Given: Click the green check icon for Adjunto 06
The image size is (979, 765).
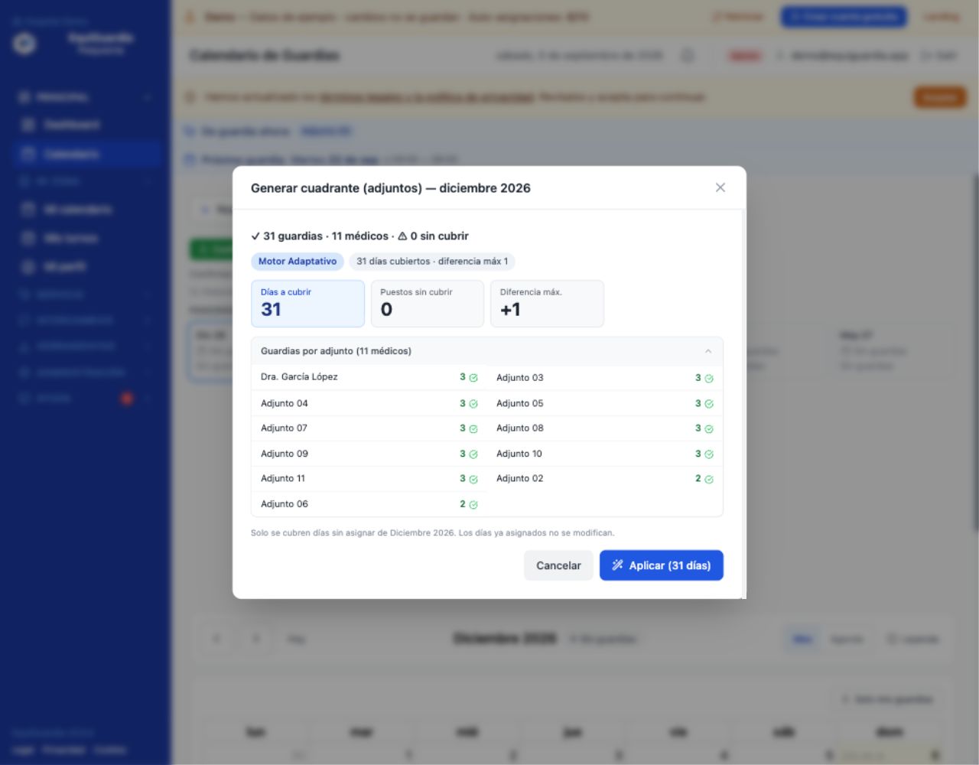Looking at the screenshot, I should 473,505.
